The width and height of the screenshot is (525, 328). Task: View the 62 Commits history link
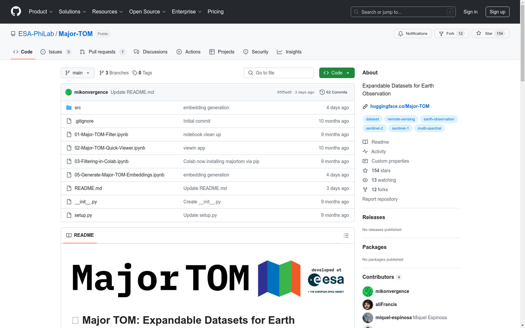(x=333, y=92)
